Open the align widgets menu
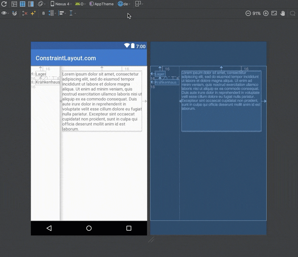 [x=62, y=13]
